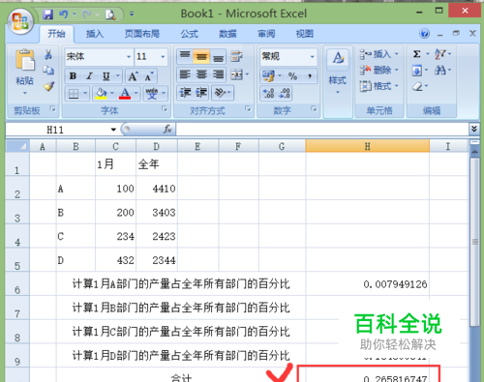Apply left text alignment

(x=185, y=74)
